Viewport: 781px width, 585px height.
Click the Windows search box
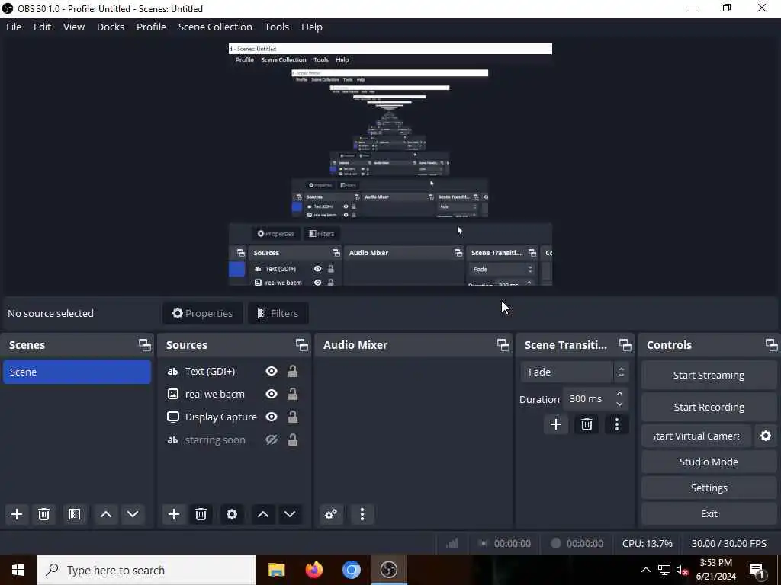(x=146, y=570)
